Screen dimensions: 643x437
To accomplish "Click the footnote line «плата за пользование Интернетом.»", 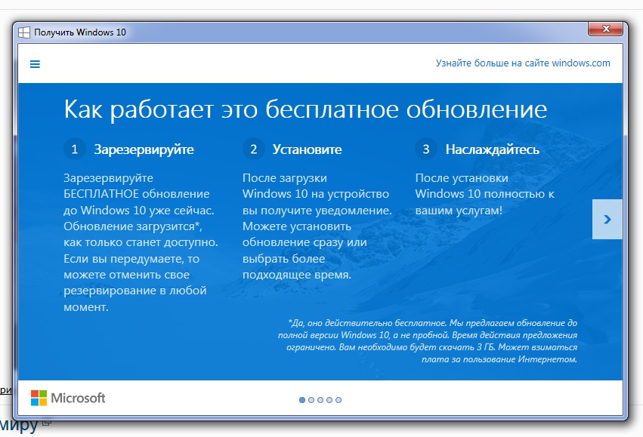I will [499, 359].
